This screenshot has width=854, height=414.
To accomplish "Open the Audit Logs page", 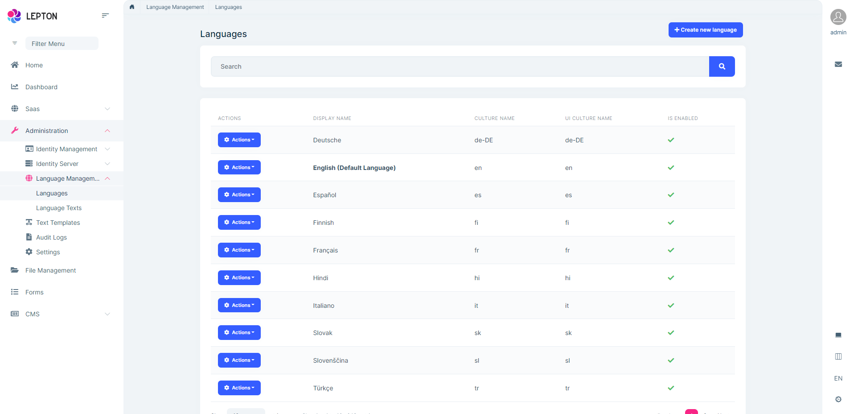I will click(51, 237).
